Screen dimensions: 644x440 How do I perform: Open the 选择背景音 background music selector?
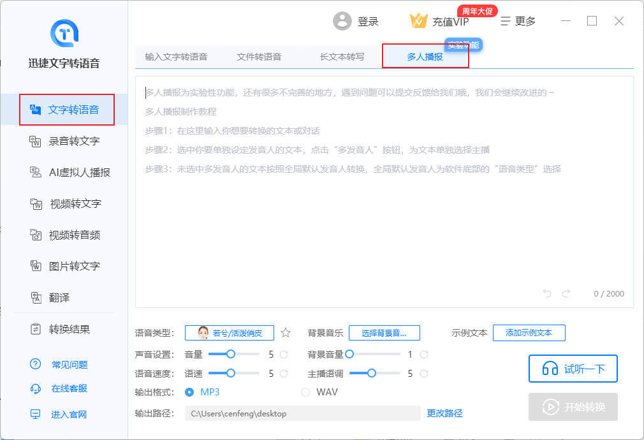pyautogui.click(x=384, y=333)
